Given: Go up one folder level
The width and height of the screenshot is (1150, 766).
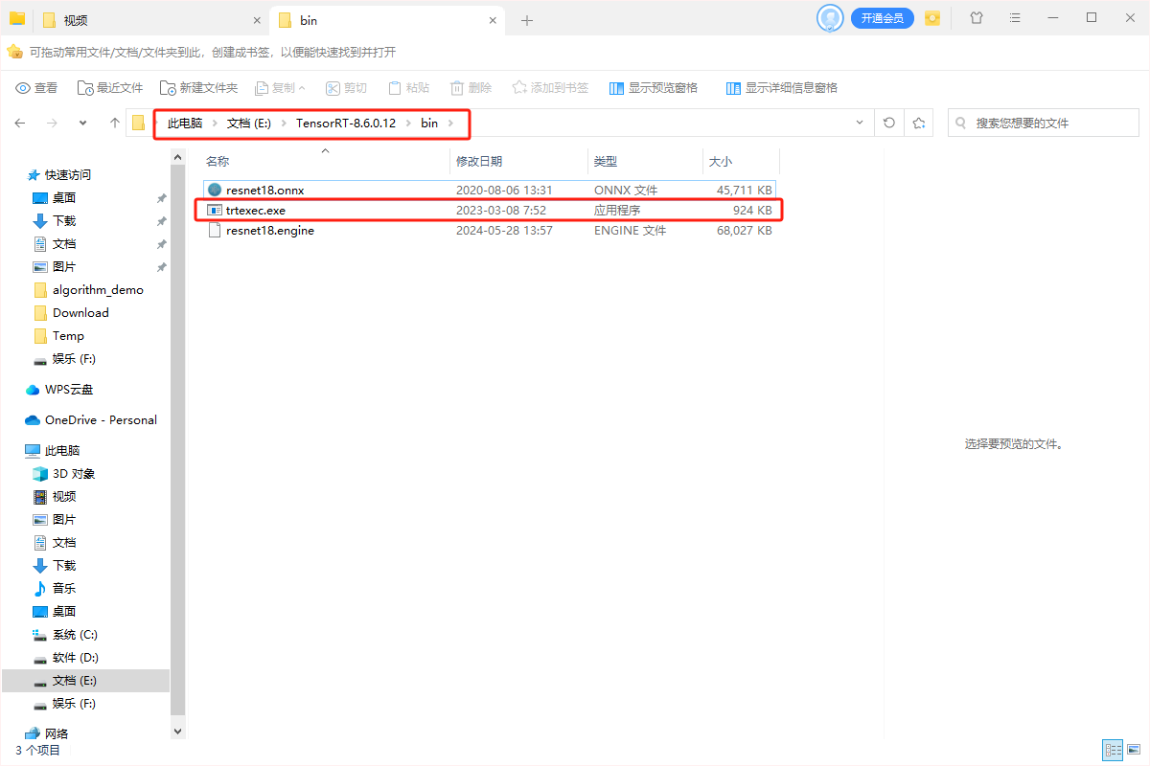Looking at the screenshot, I should tap(115, 123).
